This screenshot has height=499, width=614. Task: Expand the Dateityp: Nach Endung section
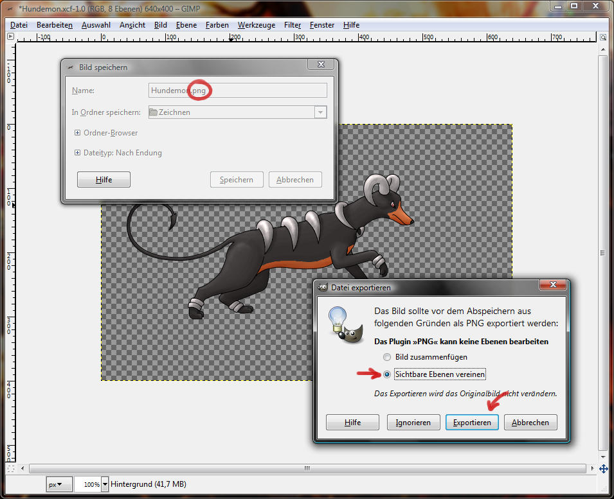pos(77,153)
